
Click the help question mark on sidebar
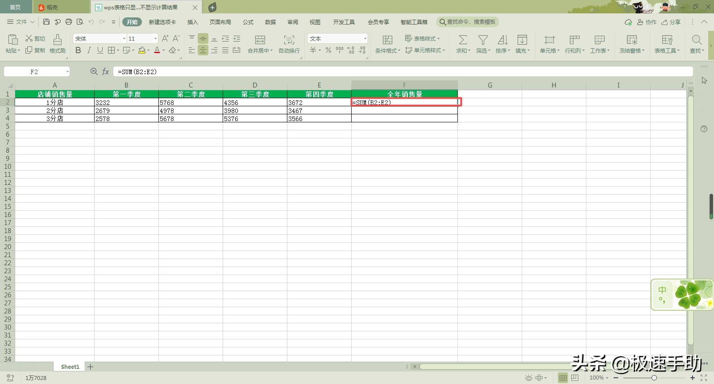[x=704, y=129]
